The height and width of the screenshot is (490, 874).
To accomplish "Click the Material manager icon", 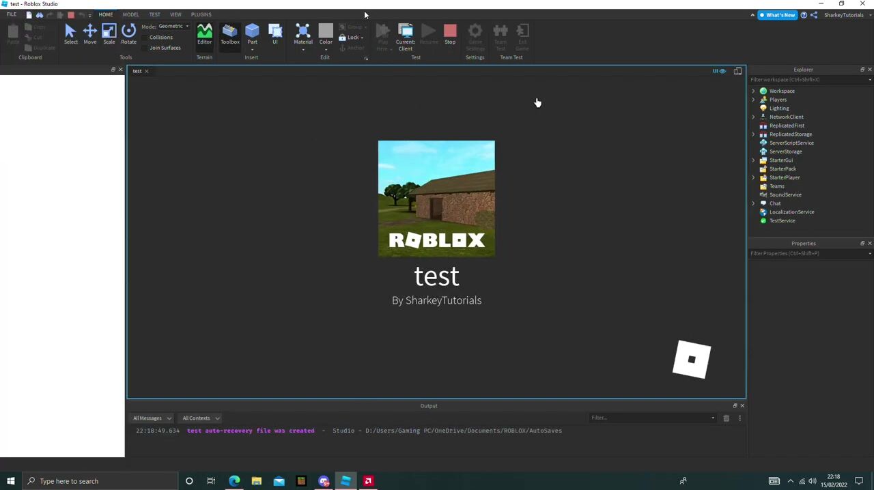I will 303,33.
